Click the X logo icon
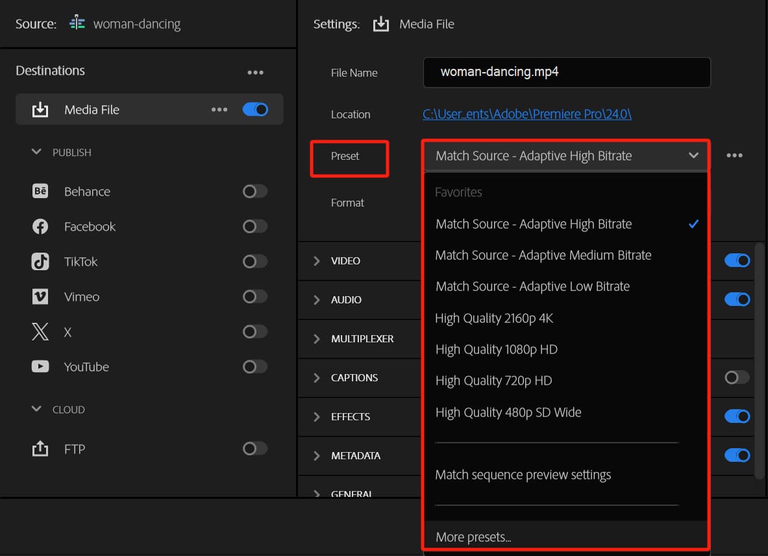The image size is (768, 556). (x=40, y=332)
